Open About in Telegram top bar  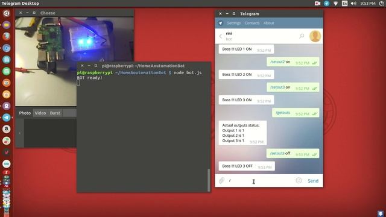pos(268,23)
